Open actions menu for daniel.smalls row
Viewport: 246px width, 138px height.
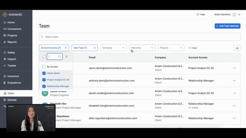(x=234, y=93)
